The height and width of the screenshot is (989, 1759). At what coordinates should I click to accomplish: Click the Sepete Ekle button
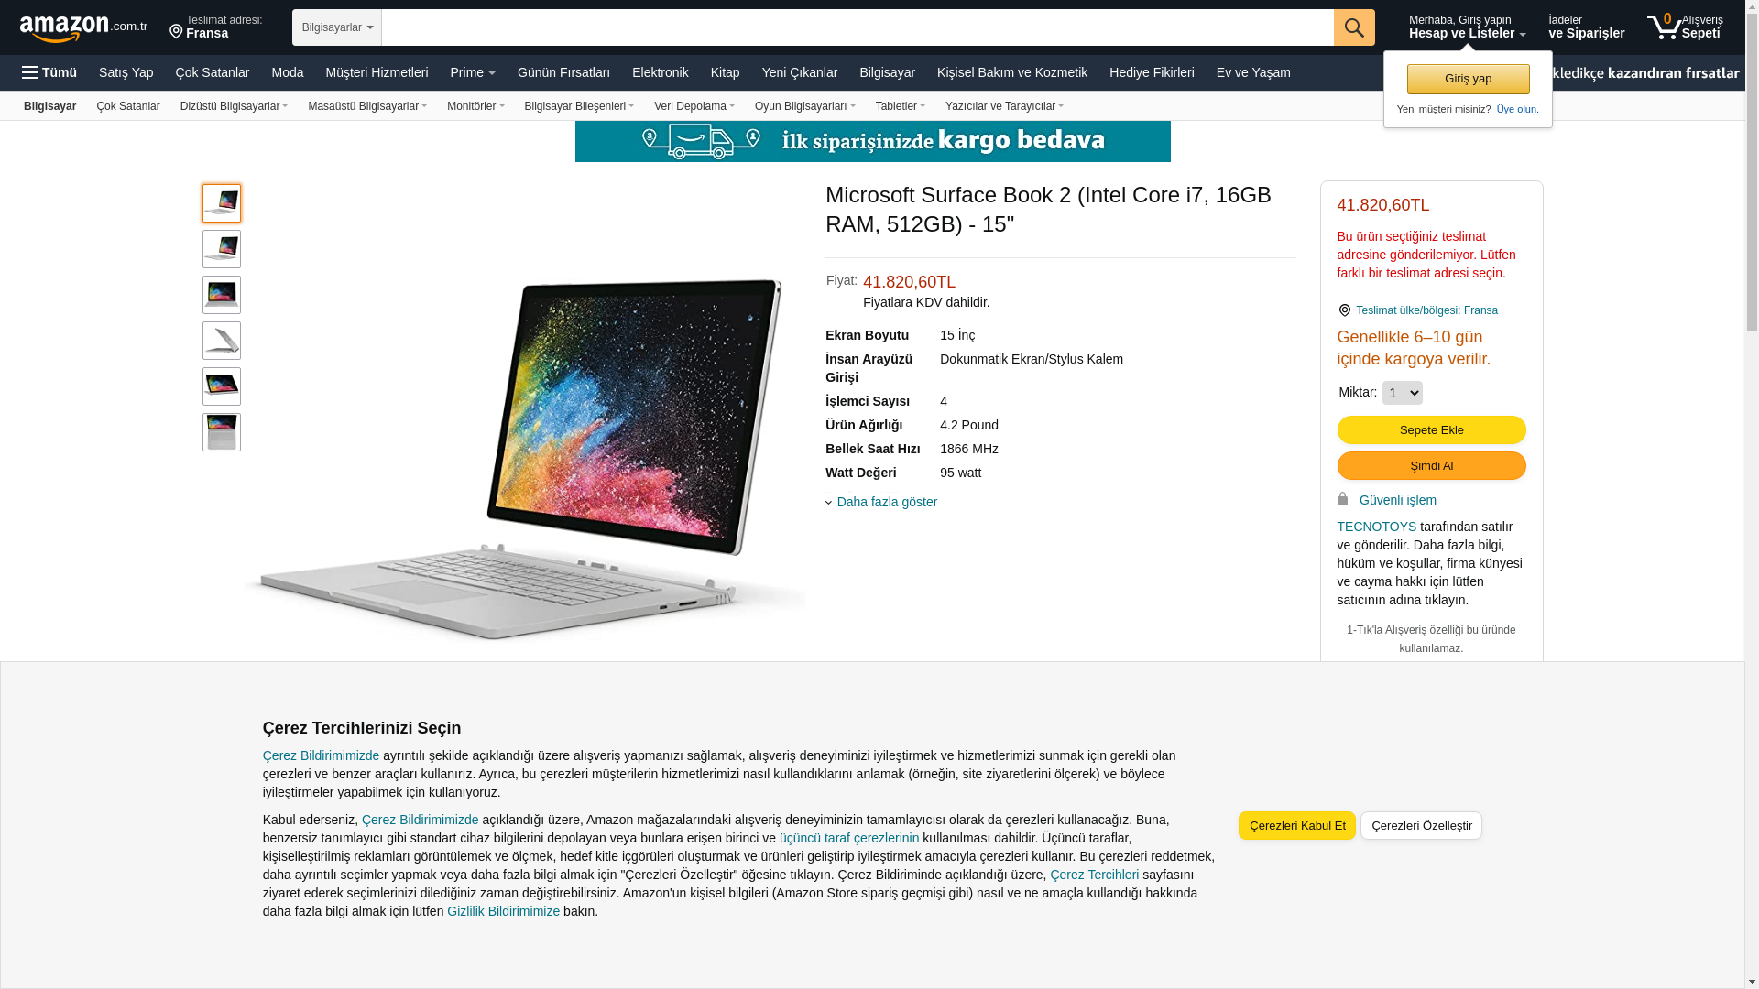[1432, 430]
